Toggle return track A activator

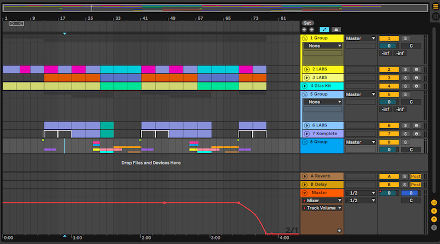(x=389, y=176)
